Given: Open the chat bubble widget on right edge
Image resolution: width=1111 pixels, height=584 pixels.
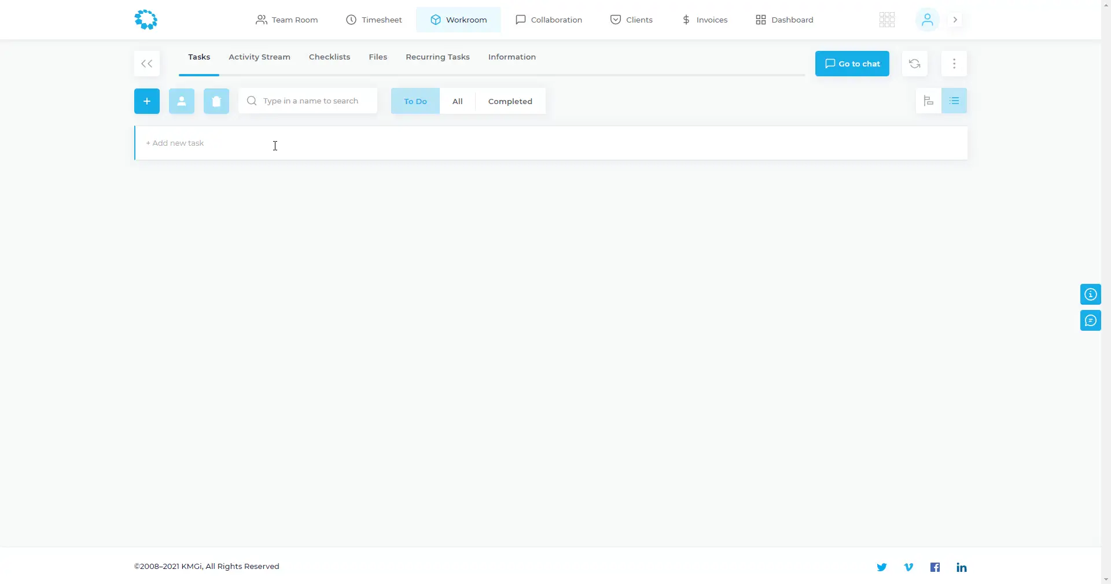Looking at the screenshot, I should (x=1091, y=321).
